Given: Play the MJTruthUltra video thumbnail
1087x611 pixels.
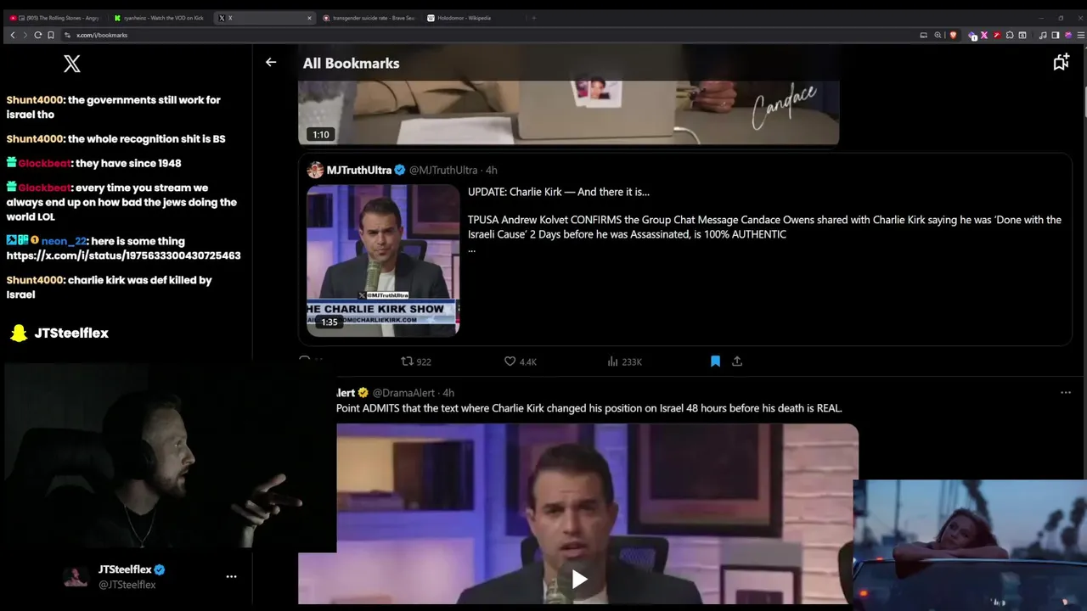Looking at the screenshot, I should click(x=383, y=261).
